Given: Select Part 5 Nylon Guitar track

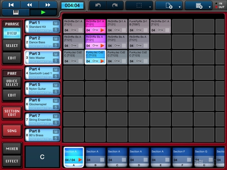Looking at the screenshot, I should tap(42, 88).
